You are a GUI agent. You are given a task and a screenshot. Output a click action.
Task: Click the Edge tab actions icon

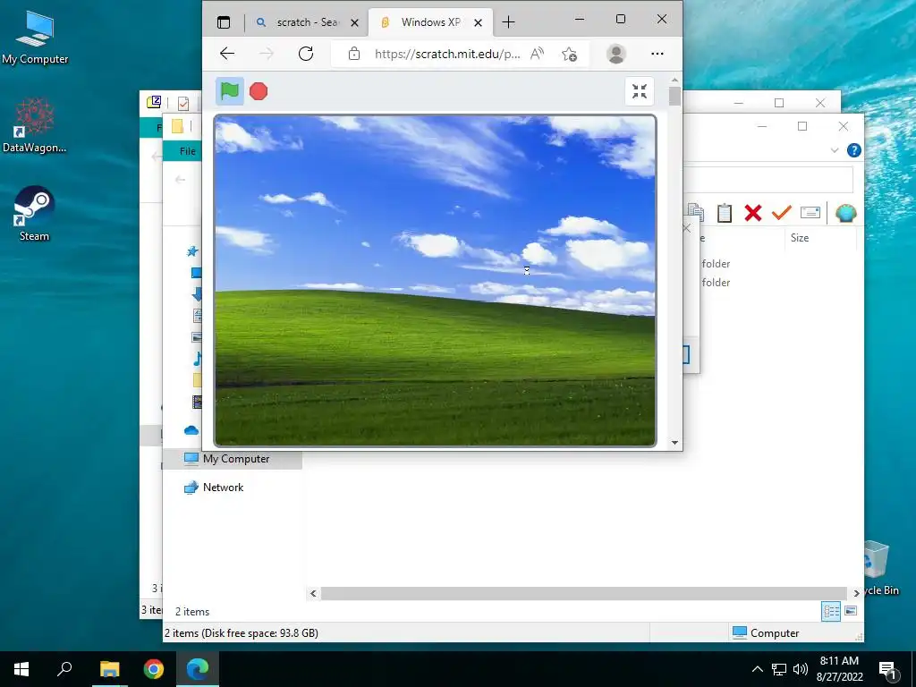pos(224,22)
